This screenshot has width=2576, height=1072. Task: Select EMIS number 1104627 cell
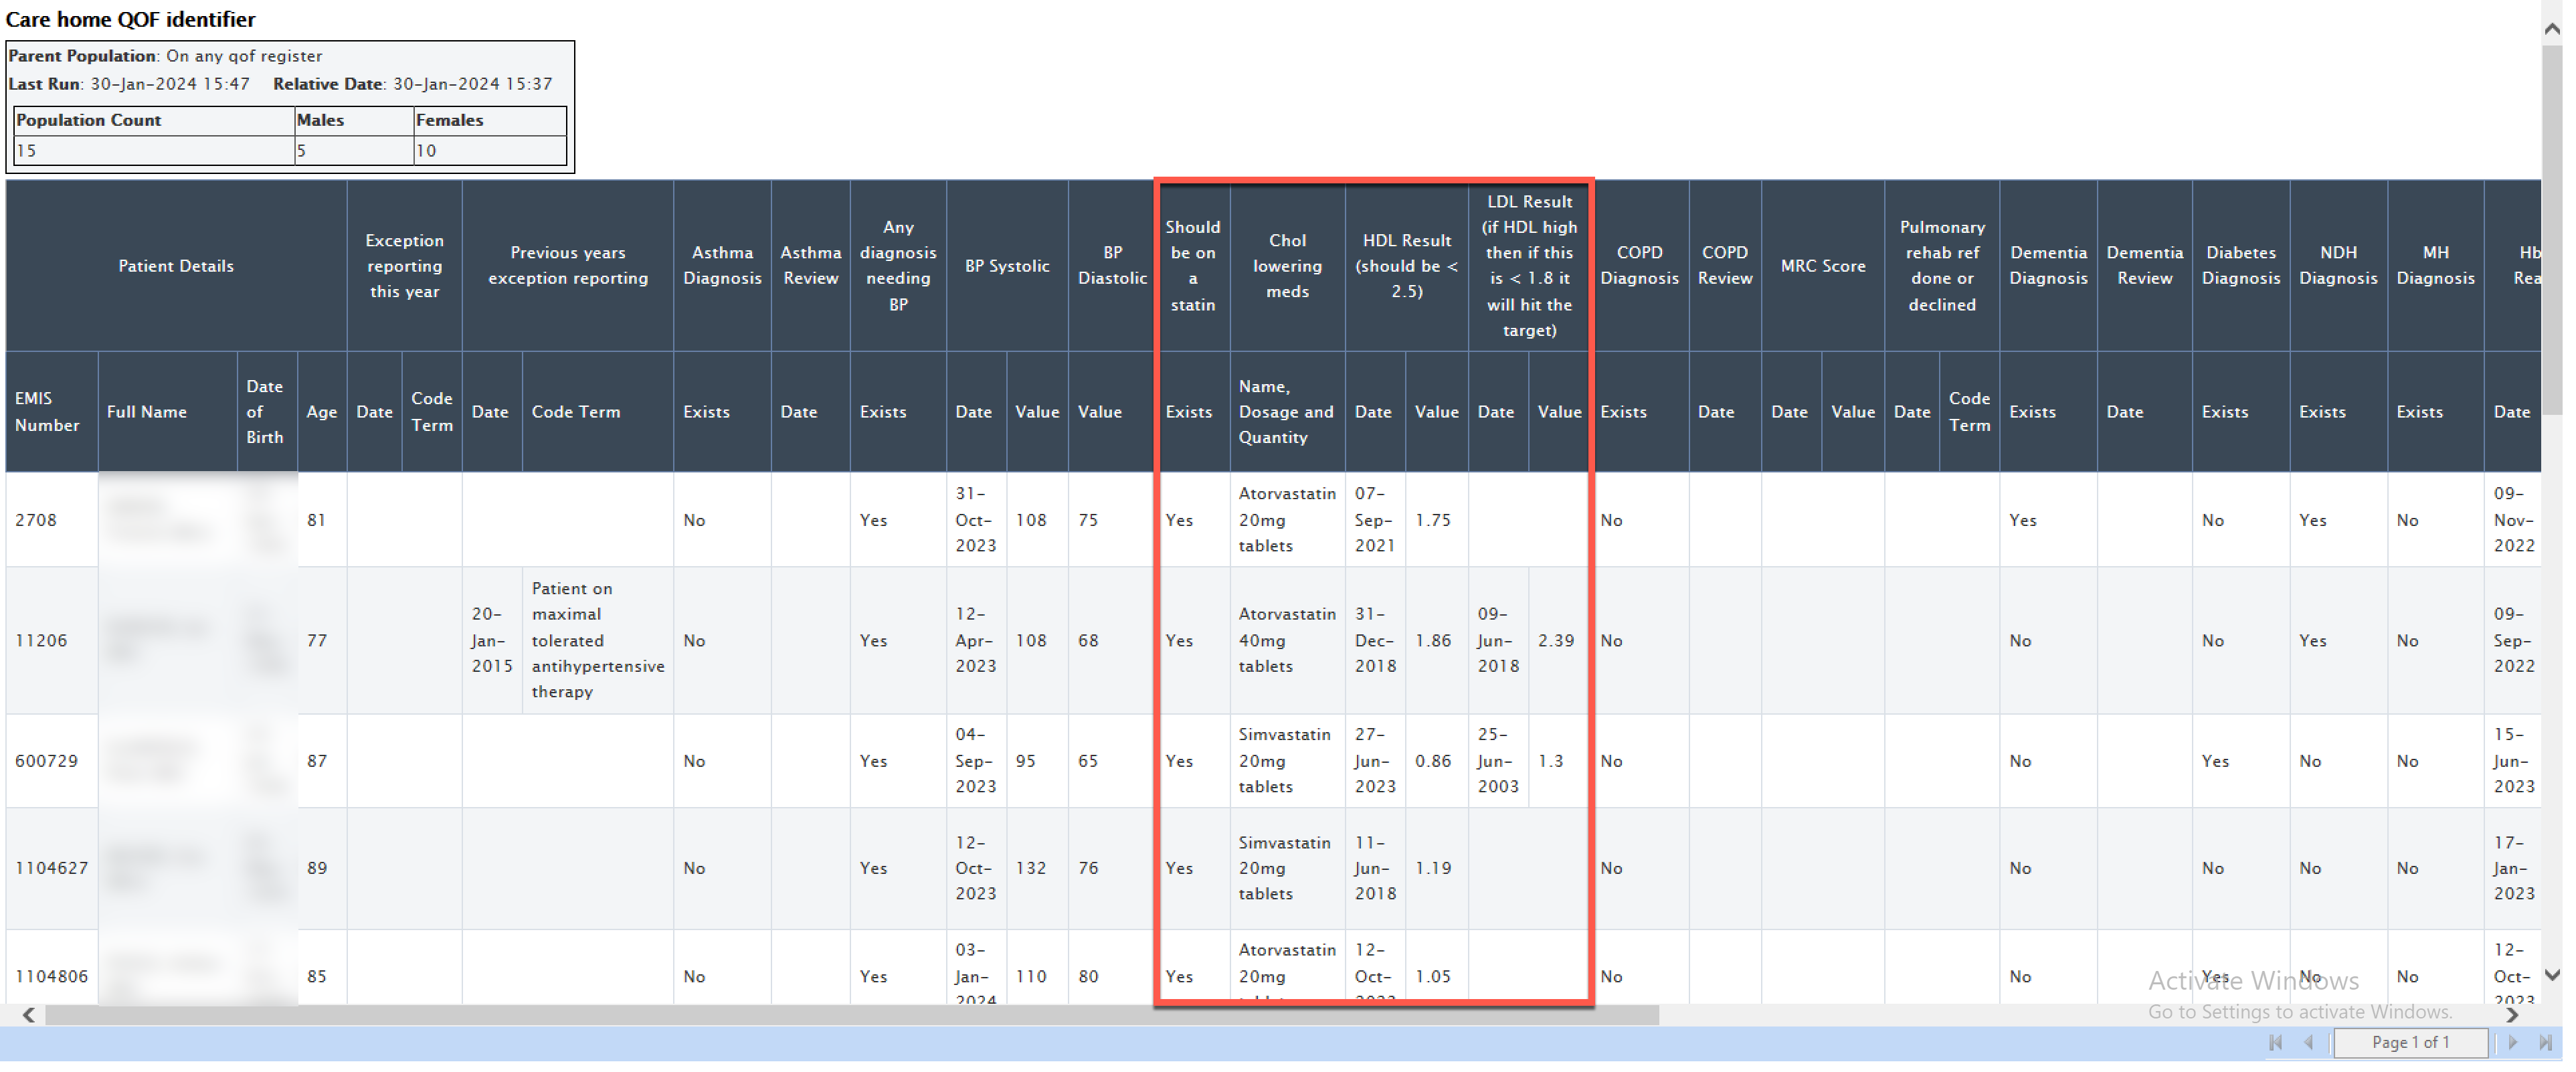(52, 868)
